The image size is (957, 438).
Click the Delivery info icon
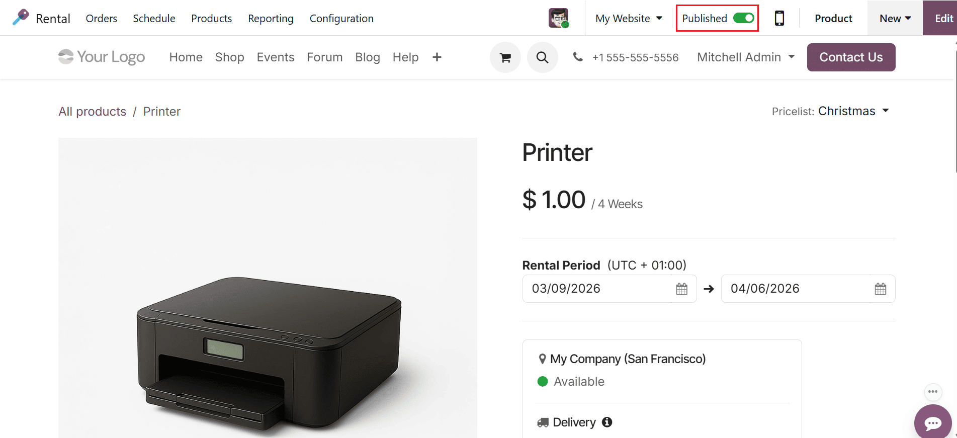pyautogui.click(x=607, y=422)
